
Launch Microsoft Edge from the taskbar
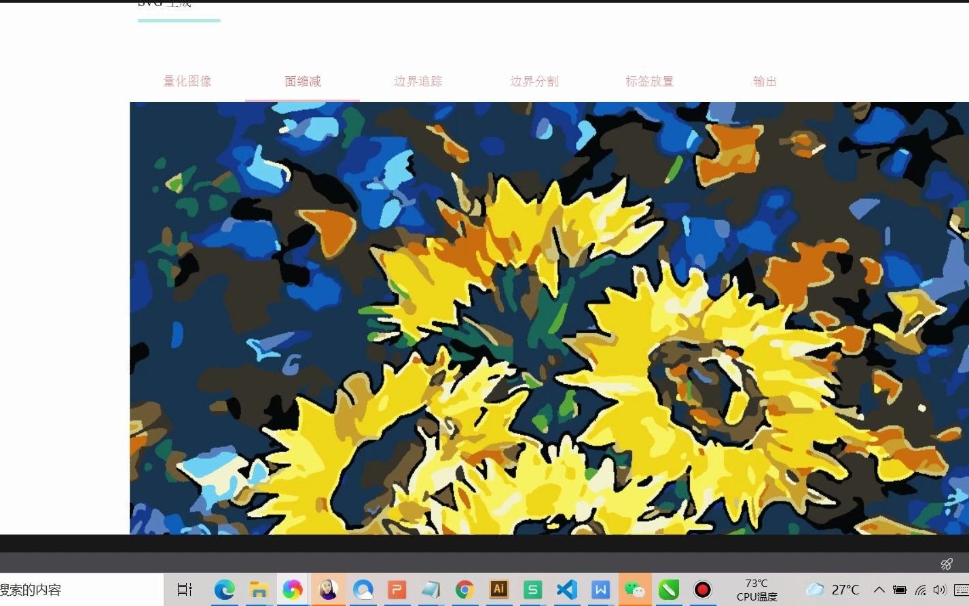pyautogui.click(x=224, y=589)
